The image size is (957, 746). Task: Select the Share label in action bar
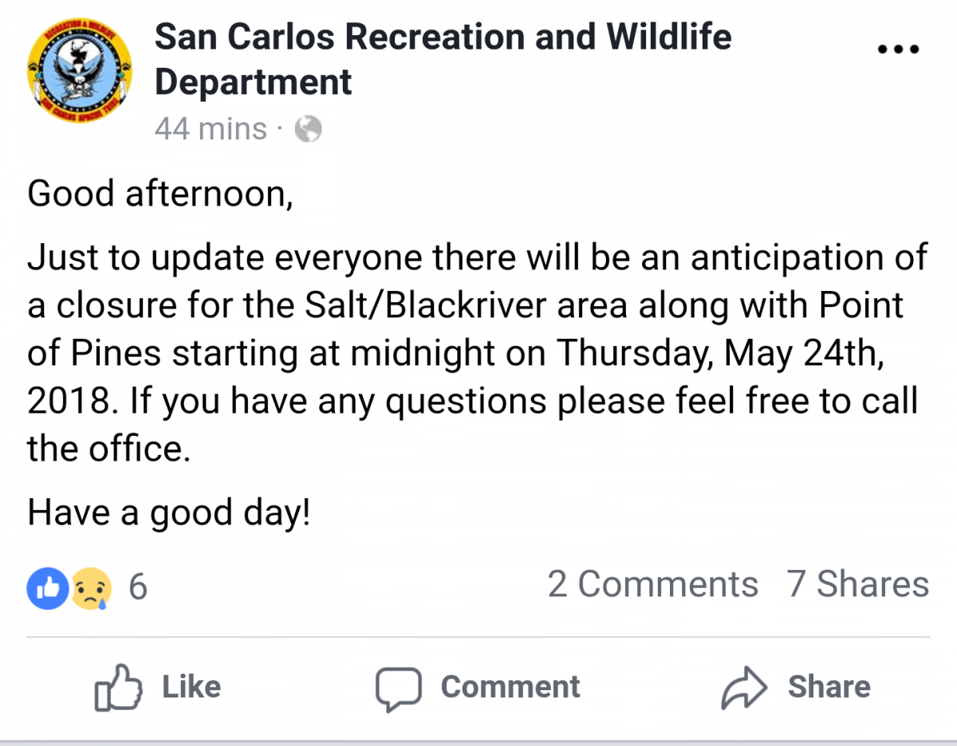pos(829,687)
